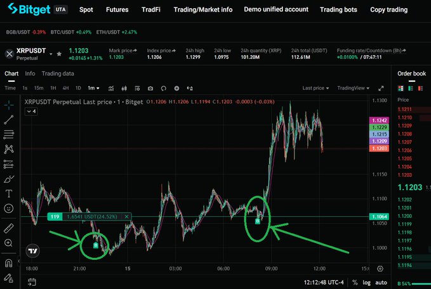The width and height of the screenshot is (431, 289).
Task: Expand the collapsed 4 indicators legend
Action: pyautogui.click(x=31, y=112)
